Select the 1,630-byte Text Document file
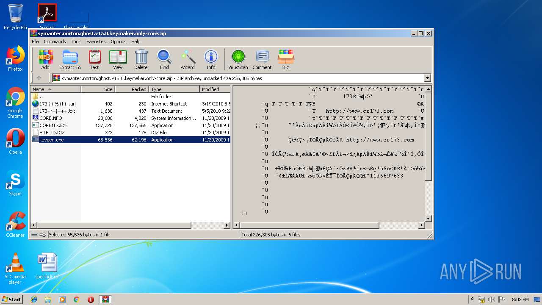The width and height of the screenshot is (542, 305). [130, 111]
